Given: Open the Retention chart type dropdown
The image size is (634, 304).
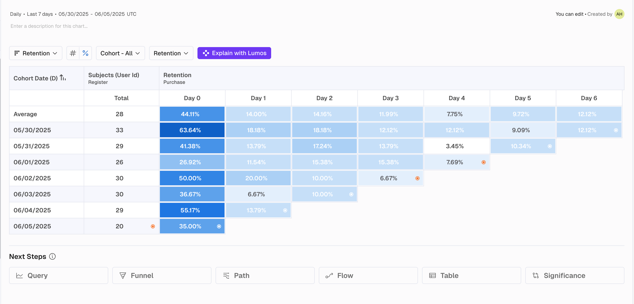Looking at the screenshot, I should pyautogui.click(x=36, y=53).
